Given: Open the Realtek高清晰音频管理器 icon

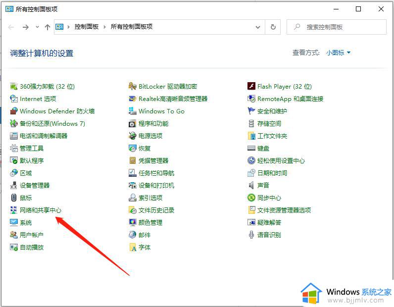Looking at the screenshot, I should point(133,99).
